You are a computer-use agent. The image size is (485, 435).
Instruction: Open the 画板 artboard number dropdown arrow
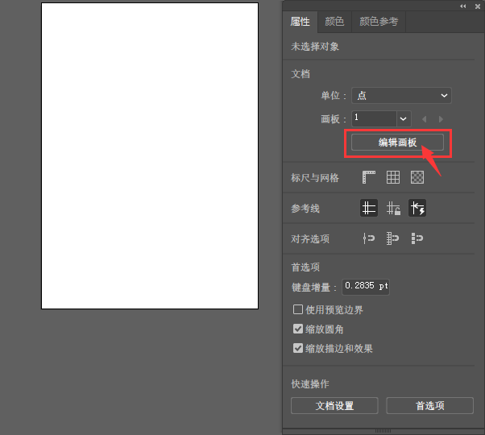[404, 118]
